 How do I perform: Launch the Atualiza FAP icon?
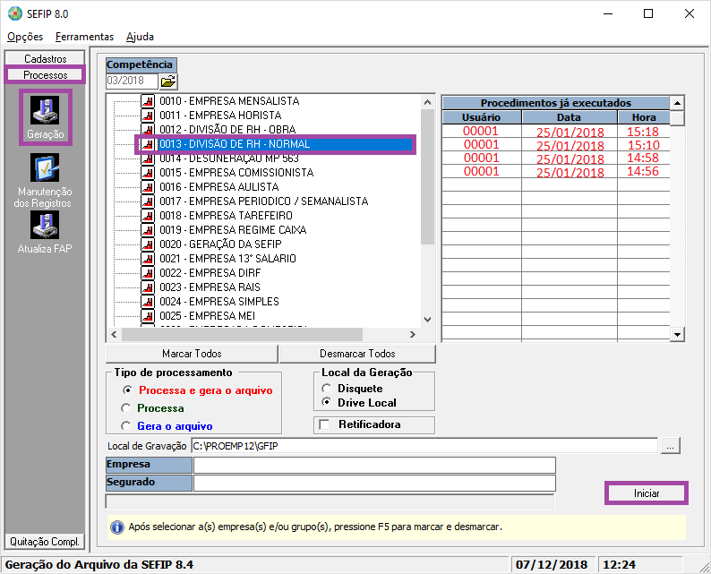click(45, 225)
